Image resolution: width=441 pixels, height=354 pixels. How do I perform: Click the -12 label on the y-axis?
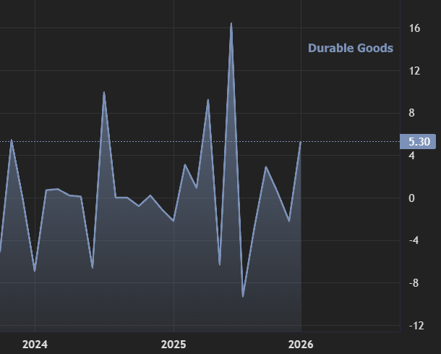[x=415, y=326]
